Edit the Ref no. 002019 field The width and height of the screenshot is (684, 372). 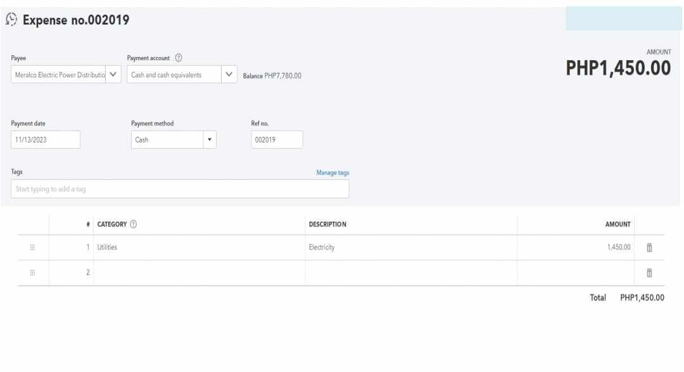277,139
